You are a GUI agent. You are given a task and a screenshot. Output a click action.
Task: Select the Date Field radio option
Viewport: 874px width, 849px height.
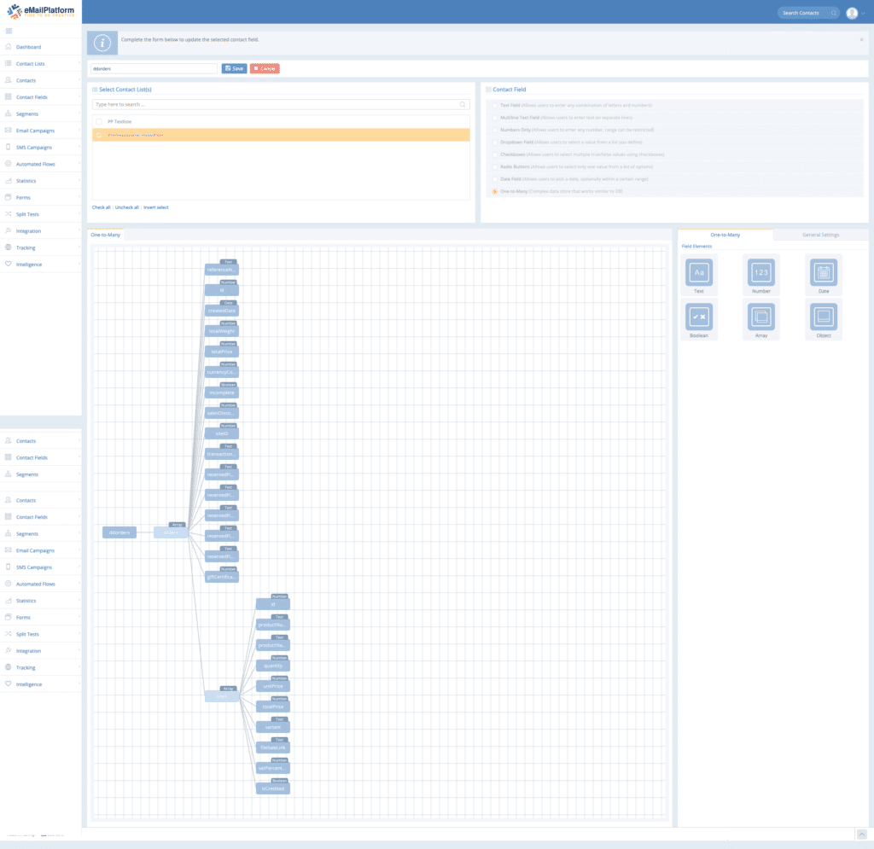(494, 179)
